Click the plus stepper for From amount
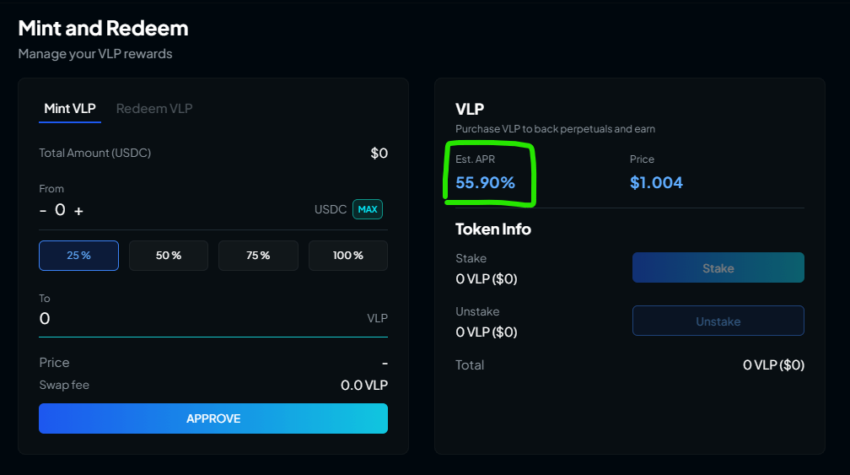The height and width of the screenshot is (475, 850). click(78, 210)
